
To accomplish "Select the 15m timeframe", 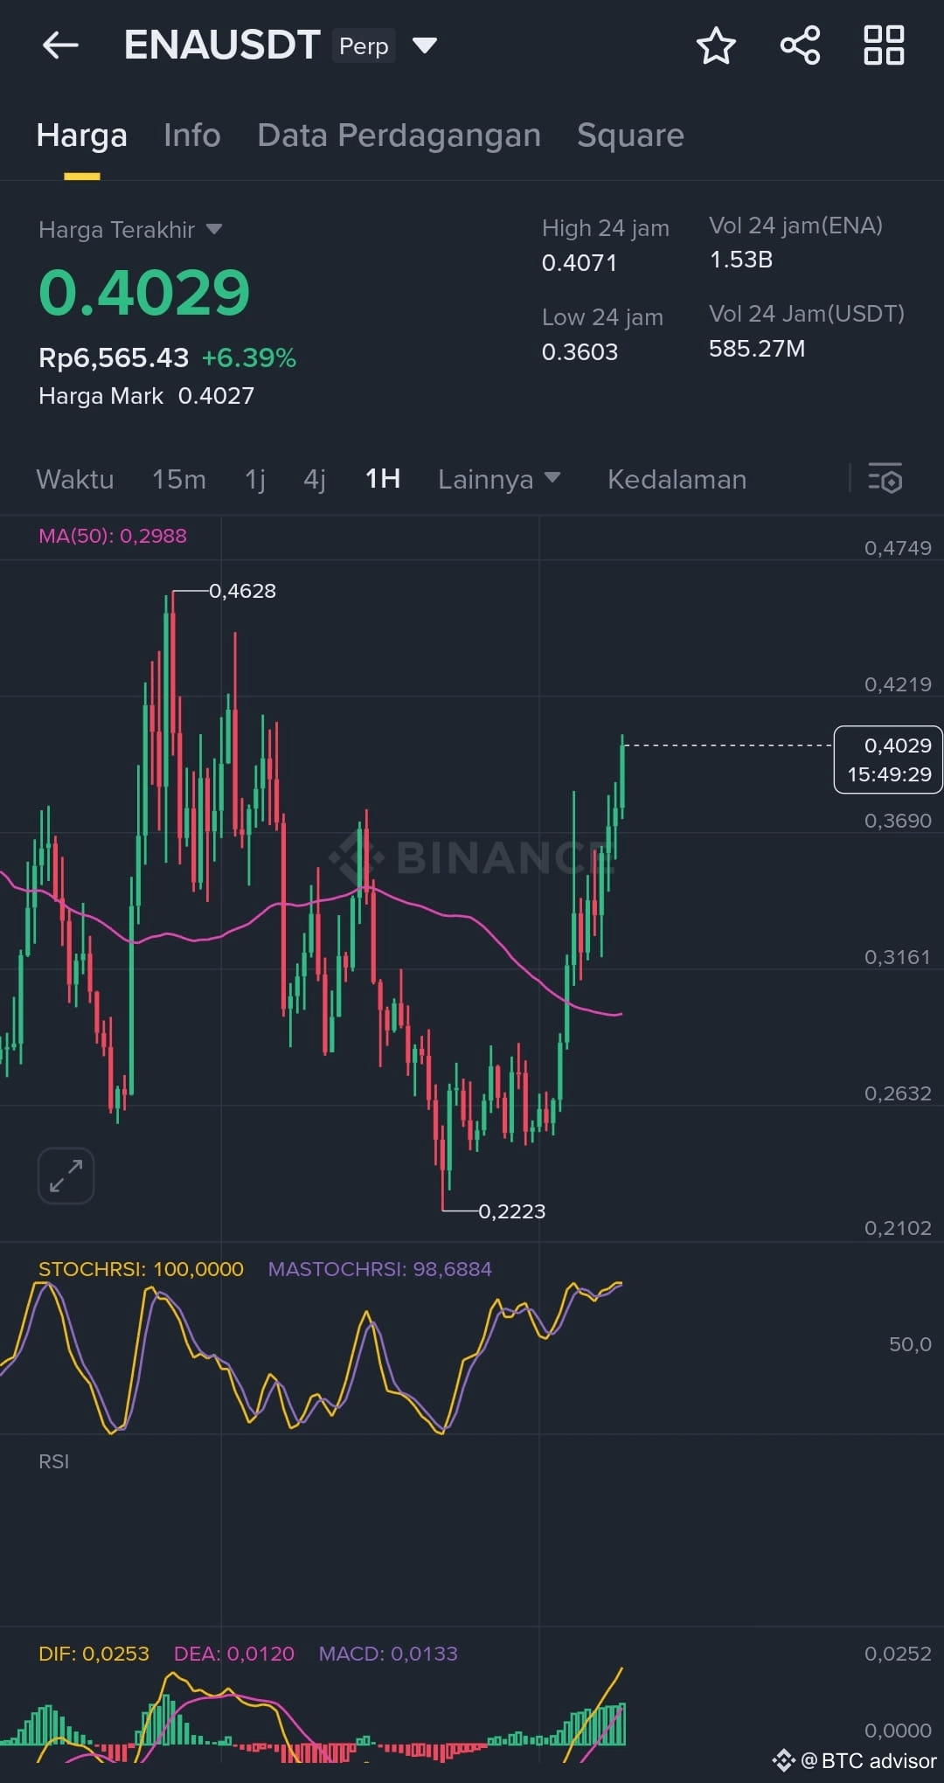I will pyautogui.click(x=179, y=479).
